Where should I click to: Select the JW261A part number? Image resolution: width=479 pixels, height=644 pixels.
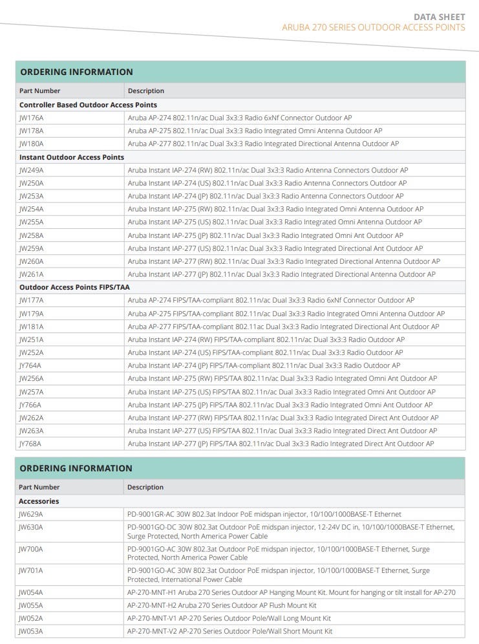pos(32,274)
